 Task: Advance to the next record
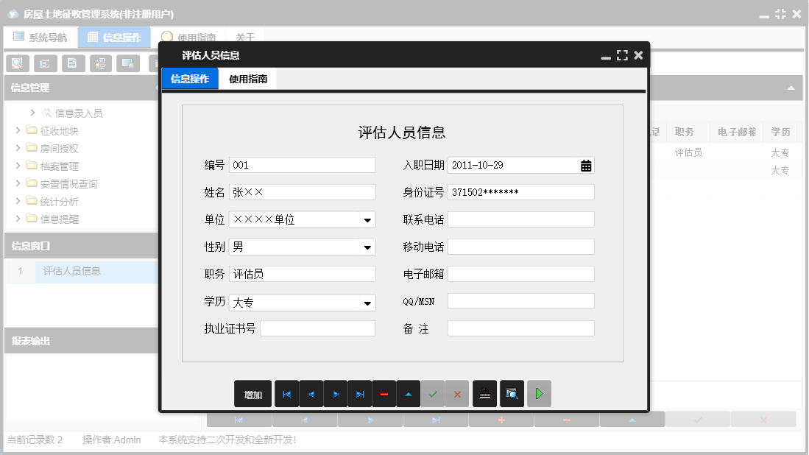335,393
